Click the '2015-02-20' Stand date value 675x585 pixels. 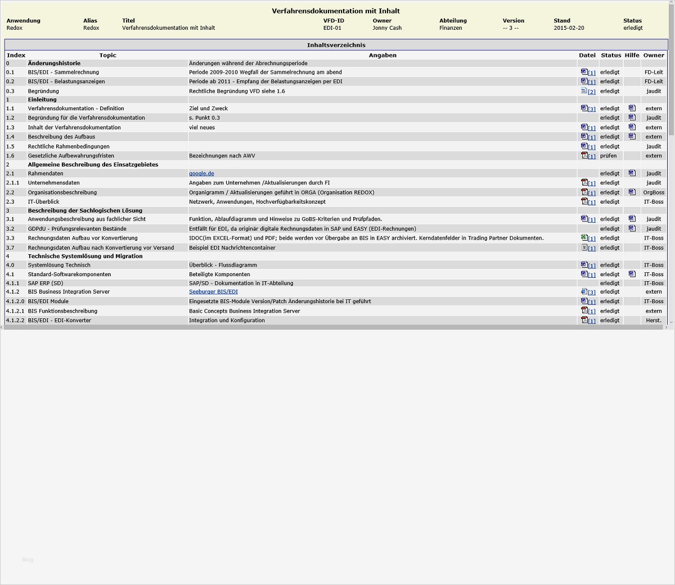pyautogui.click(x=569, y=28)
